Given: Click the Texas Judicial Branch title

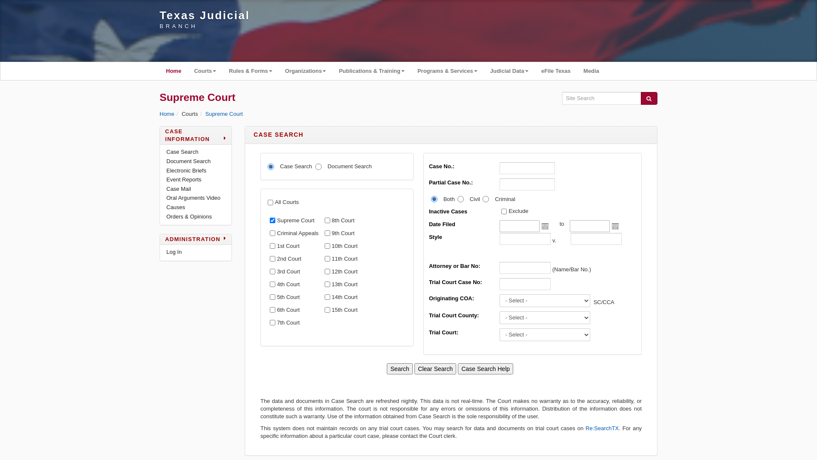Looking at the screenshot, I should click(x=204, y=20).
